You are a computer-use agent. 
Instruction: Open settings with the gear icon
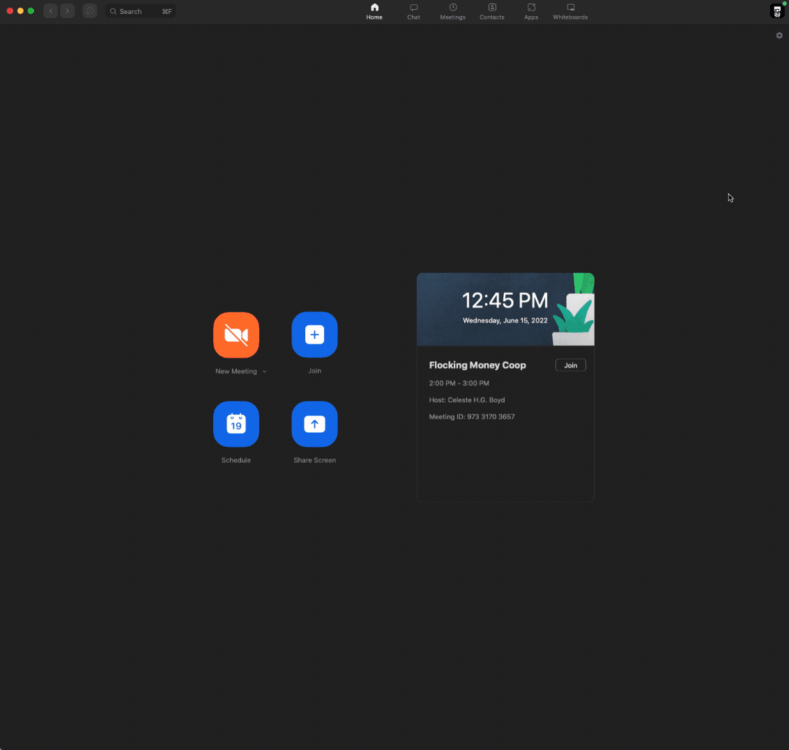779,36
